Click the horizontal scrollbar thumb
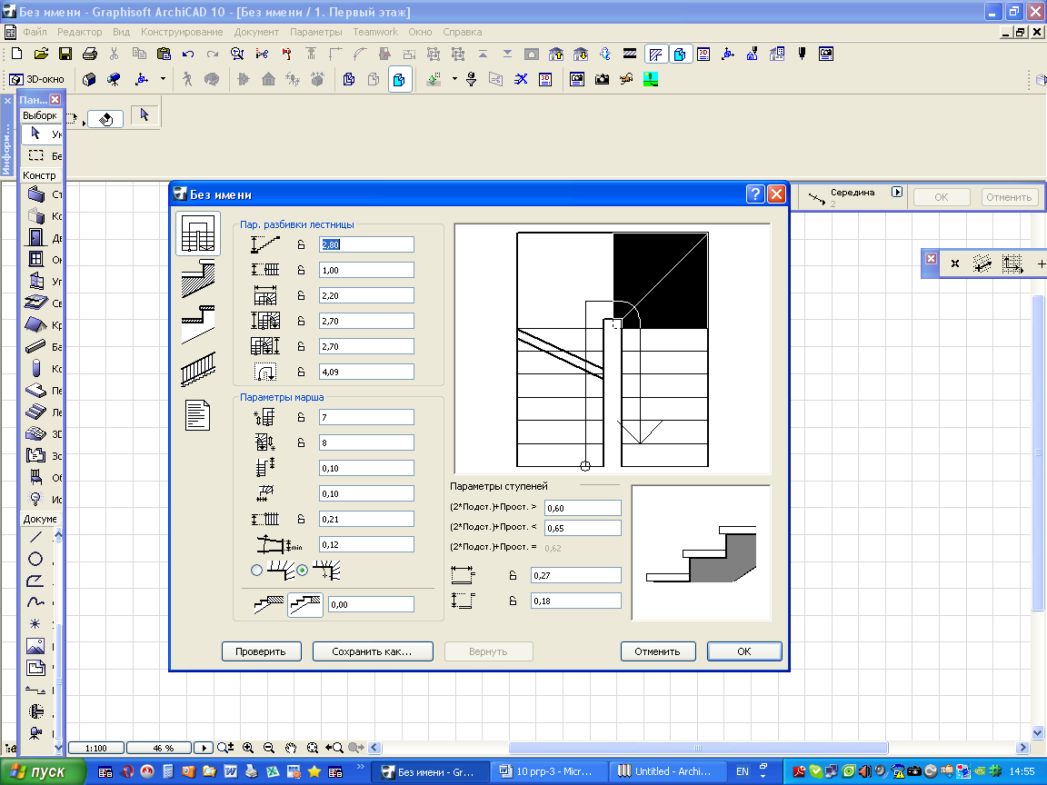Screen dimensions: 1047x785 698,748
